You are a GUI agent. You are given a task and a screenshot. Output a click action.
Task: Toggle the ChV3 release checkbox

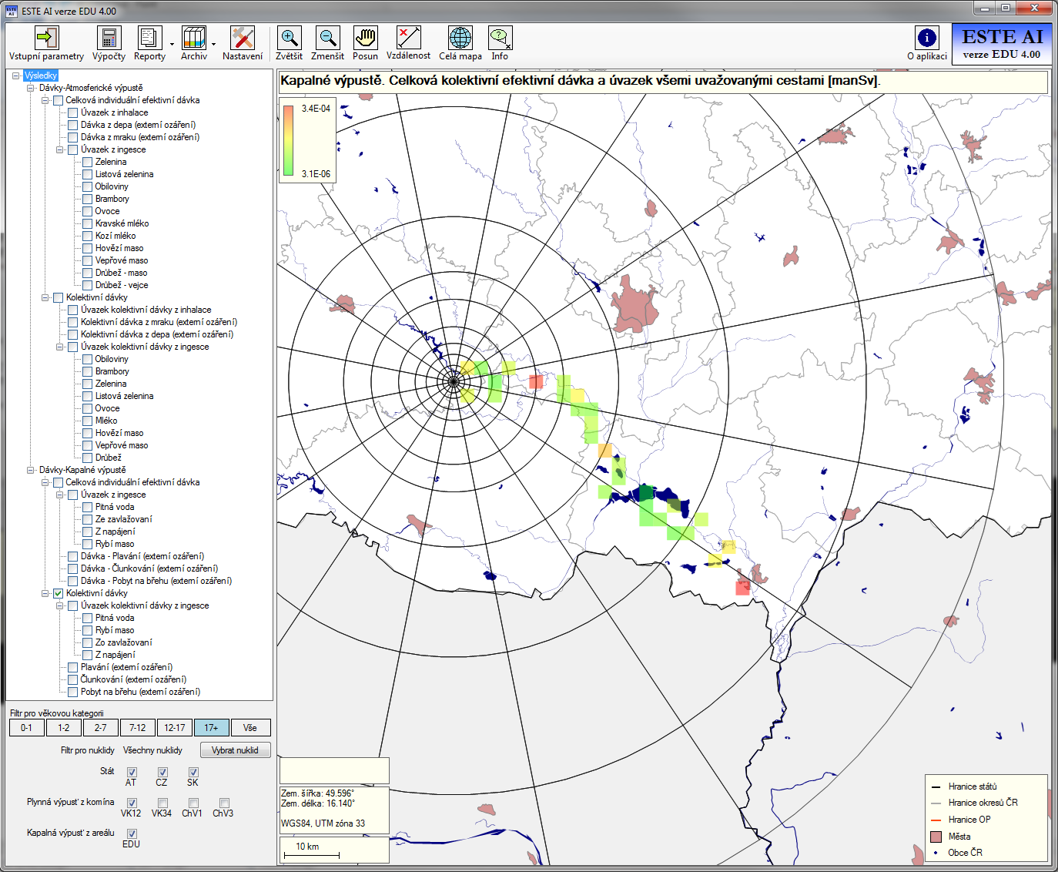[224, 803]
